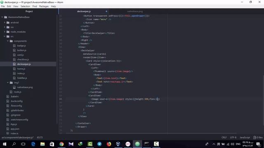Switch to the nativebase.png tab
Image resolution: width=264 pixels, height=148 pixels.
[x=135, y=12]
